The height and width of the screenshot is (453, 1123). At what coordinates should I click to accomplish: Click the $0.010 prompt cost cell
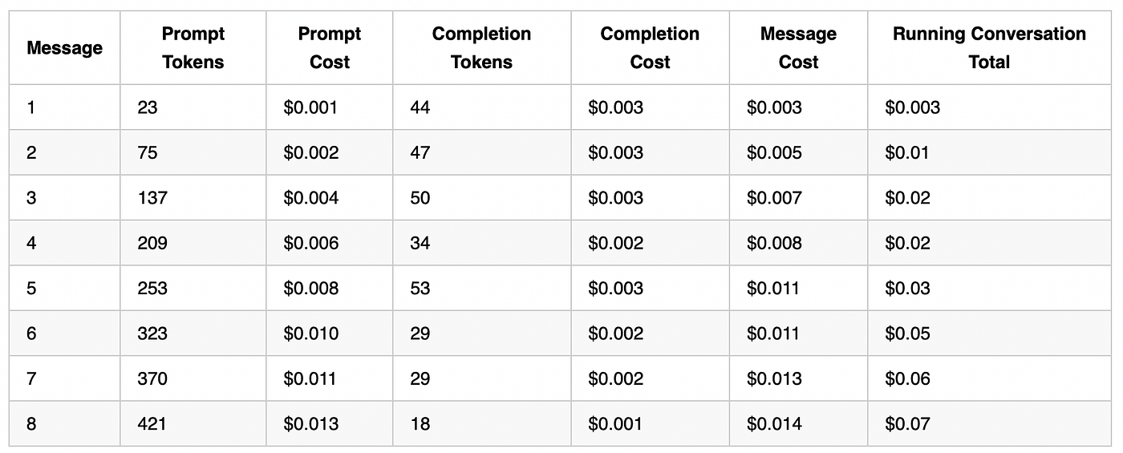pos(311,334)
